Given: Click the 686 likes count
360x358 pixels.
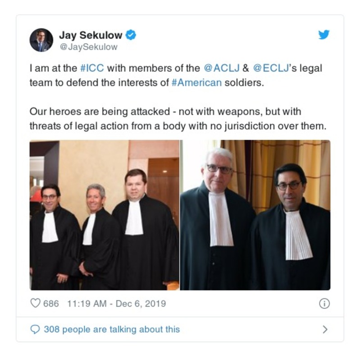Looking at the screenshot, I should click(x=51, y=304).
